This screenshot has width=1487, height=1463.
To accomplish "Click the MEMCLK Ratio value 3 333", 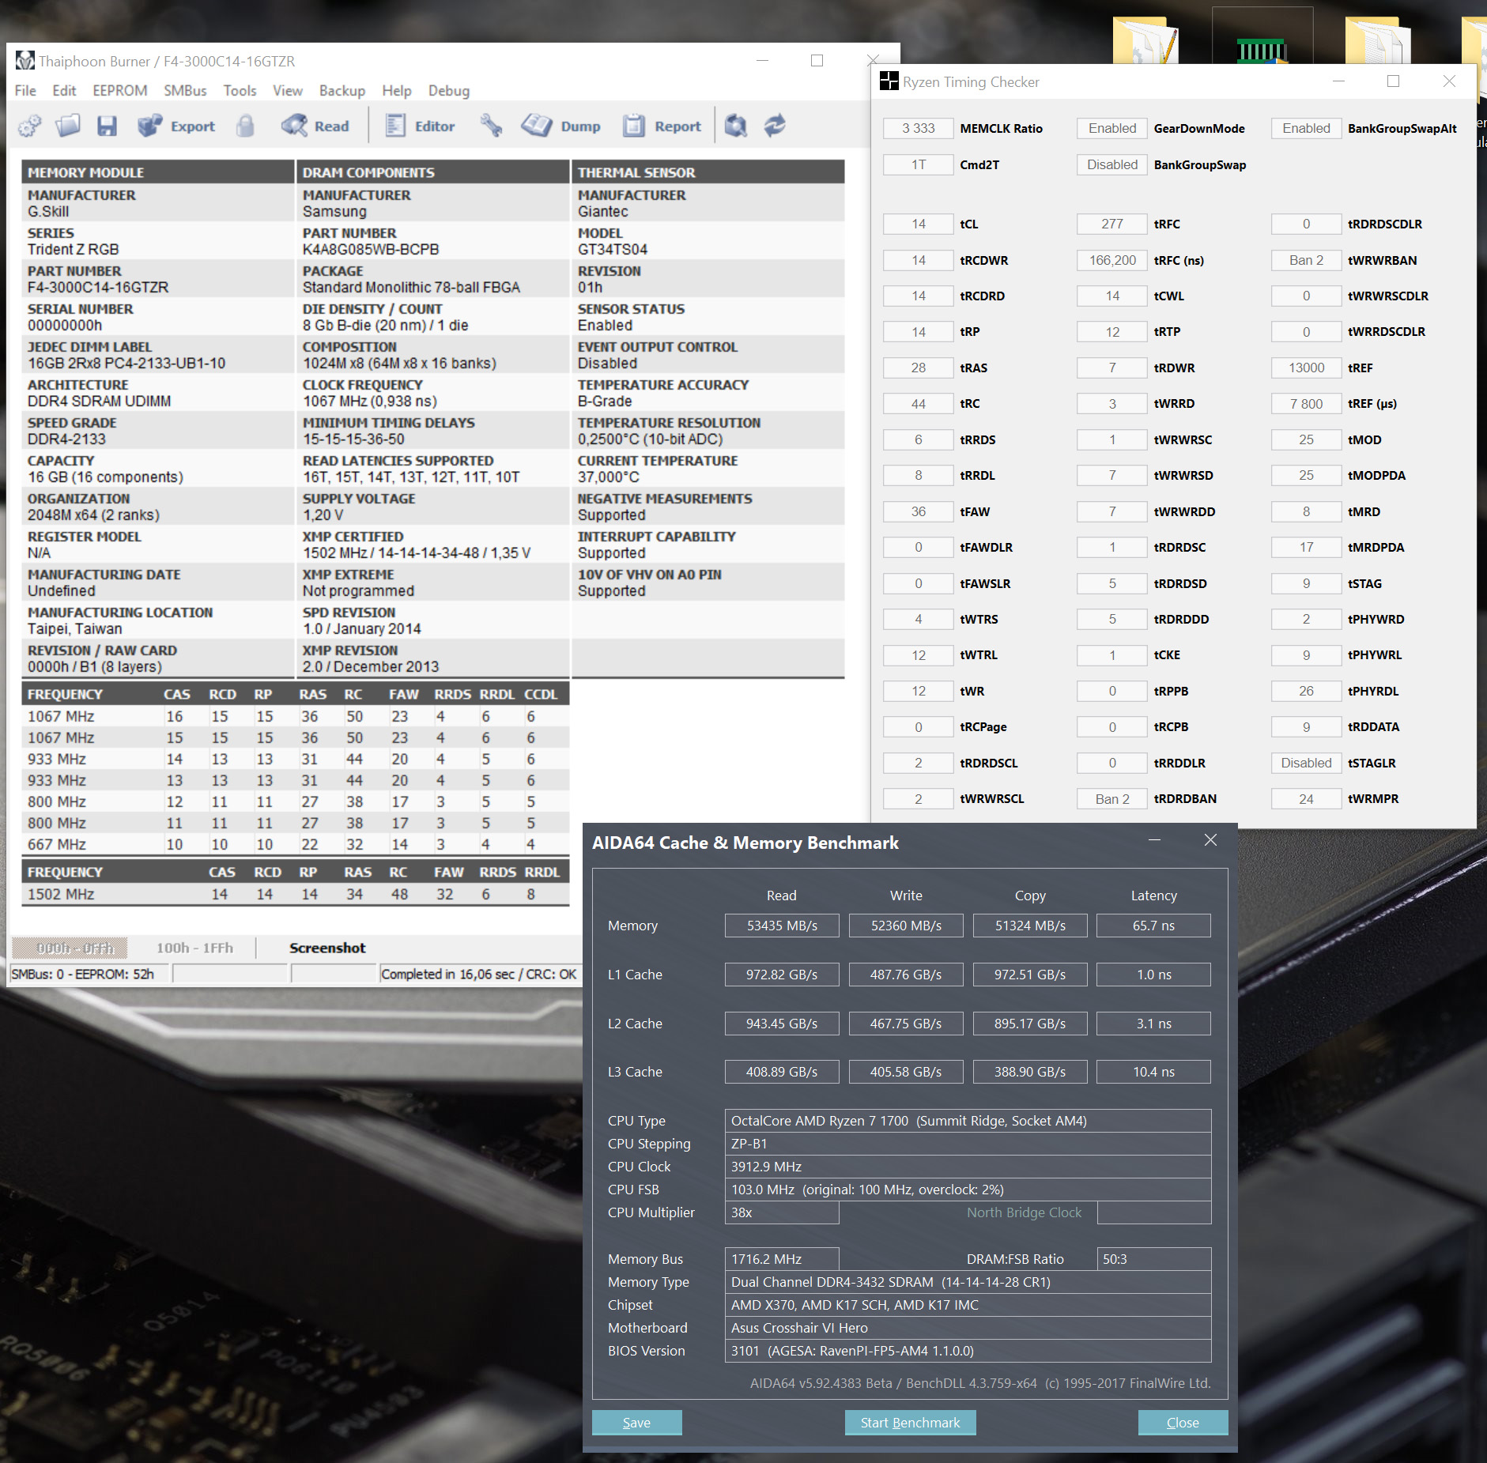I will pyautogui.click(x=918, y=128).
